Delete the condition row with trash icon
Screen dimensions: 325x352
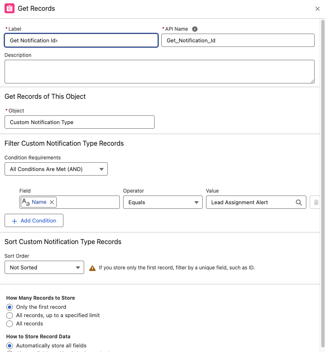point(316,203)
